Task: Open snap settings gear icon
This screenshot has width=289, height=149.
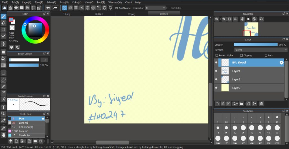Action: coord(110,8)
